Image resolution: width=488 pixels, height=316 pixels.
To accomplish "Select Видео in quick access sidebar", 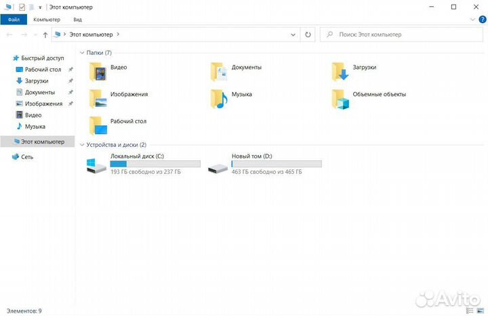I will click(x=33, y=115).
